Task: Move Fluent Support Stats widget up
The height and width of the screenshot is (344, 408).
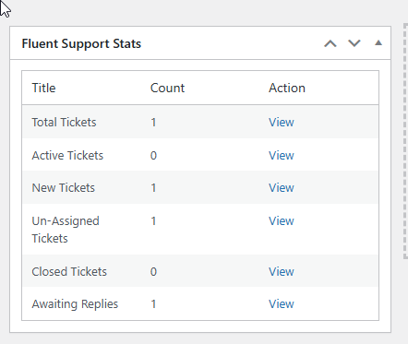Action: point(330,43)
